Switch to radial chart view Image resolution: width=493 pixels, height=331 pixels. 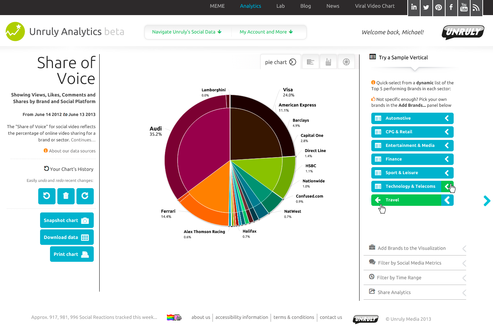click(346, 62)
